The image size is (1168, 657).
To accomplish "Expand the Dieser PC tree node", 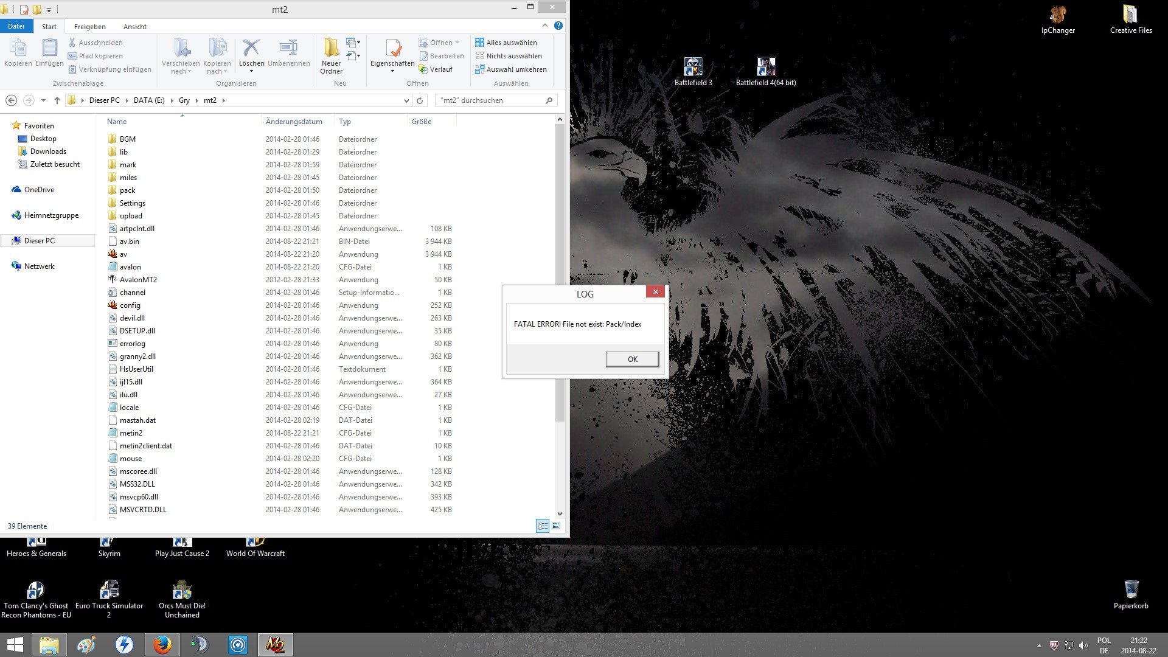I will [x=5, y=241].
